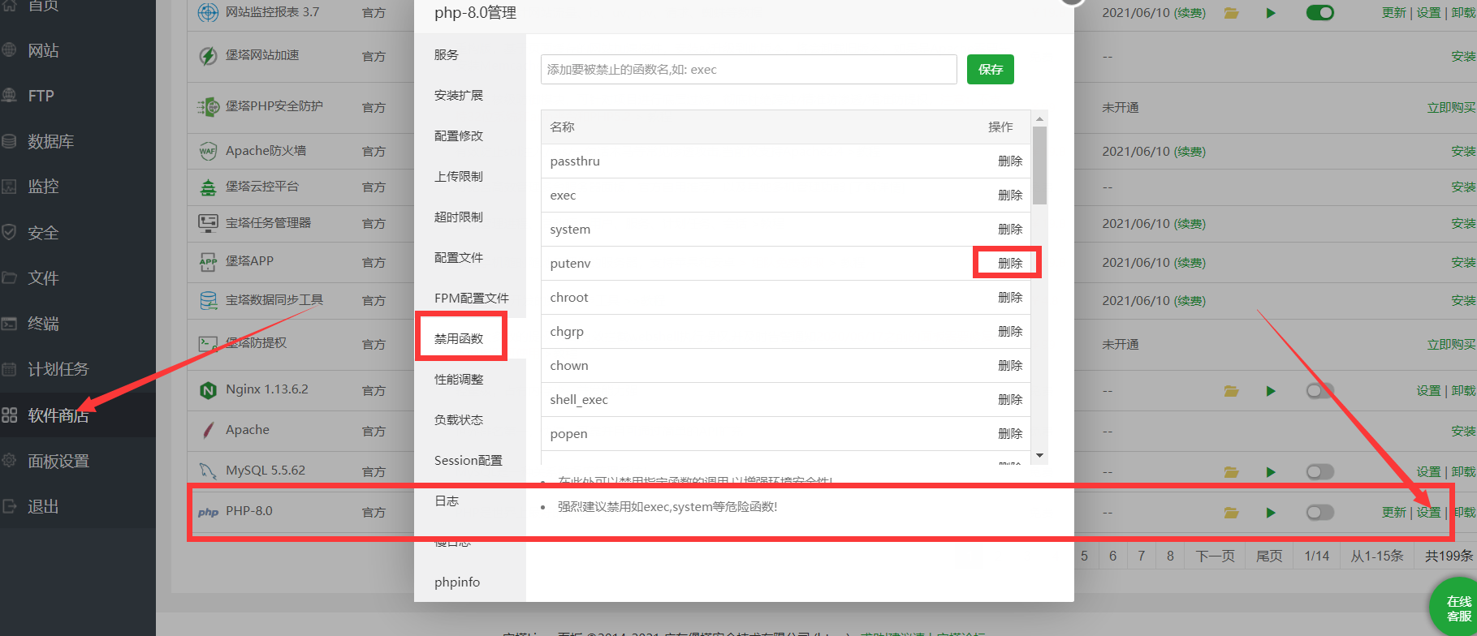The image size is (1477, 636).
Task: Turn on PHP-8.0 row toggle
Action: pos(1319,513)
